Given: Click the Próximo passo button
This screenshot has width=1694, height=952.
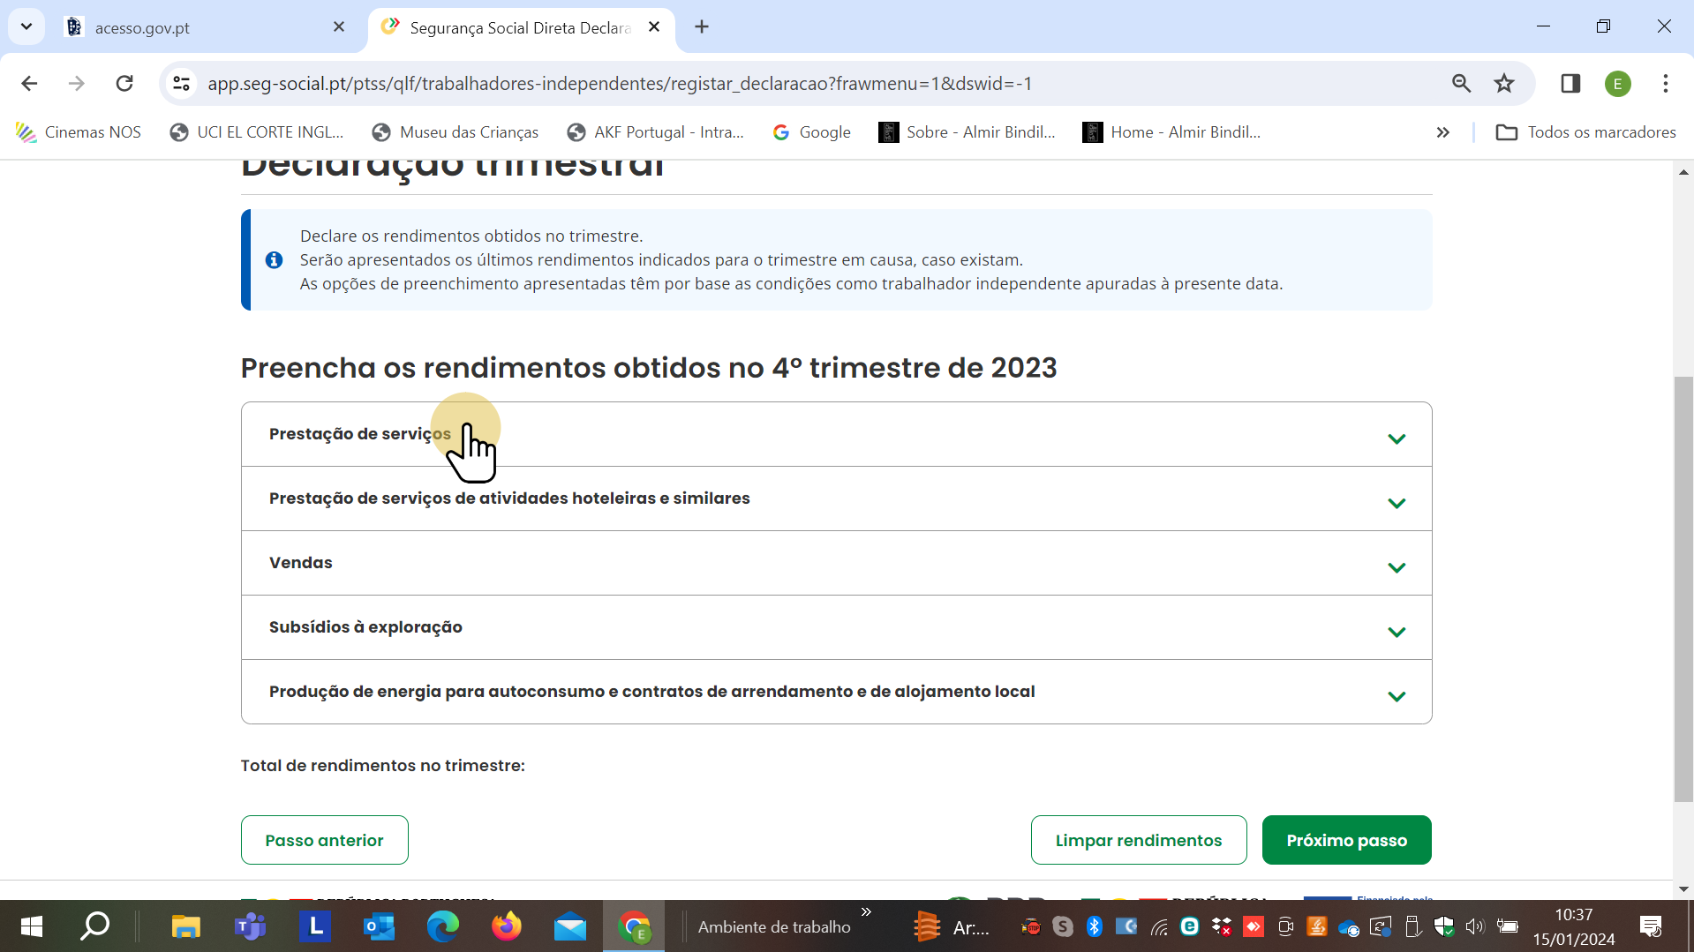Looking at the screenshot, I should click(x=1346, y=840).
